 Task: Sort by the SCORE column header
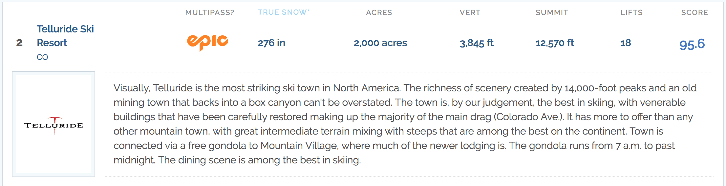click(x=694, y=12)
